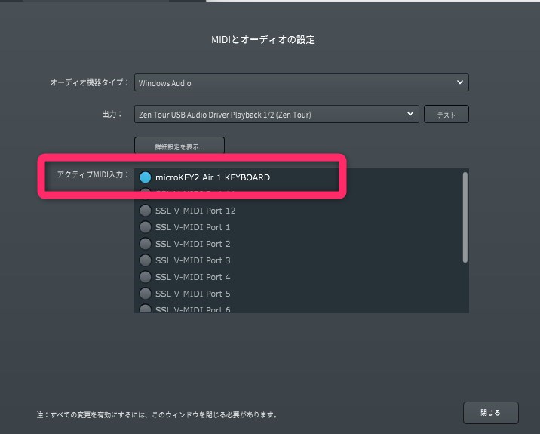The width and height of the screenshot is (540, 434).
Task: Enable SSL V-MIDI Port 1 input
Action: [146, 227]
